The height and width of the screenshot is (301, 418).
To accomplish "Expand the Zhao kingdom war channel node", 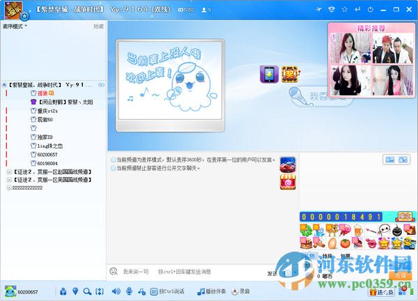I will pos(9,172).
